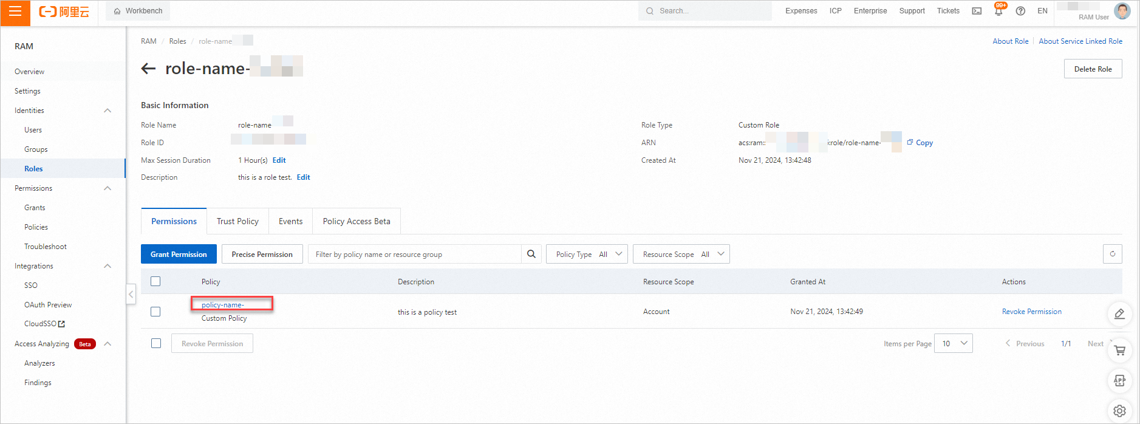The height and width of the screenshot is (424, 1140).
Task: Click the search magnifier in policy filter
Action: click(531, 254)
